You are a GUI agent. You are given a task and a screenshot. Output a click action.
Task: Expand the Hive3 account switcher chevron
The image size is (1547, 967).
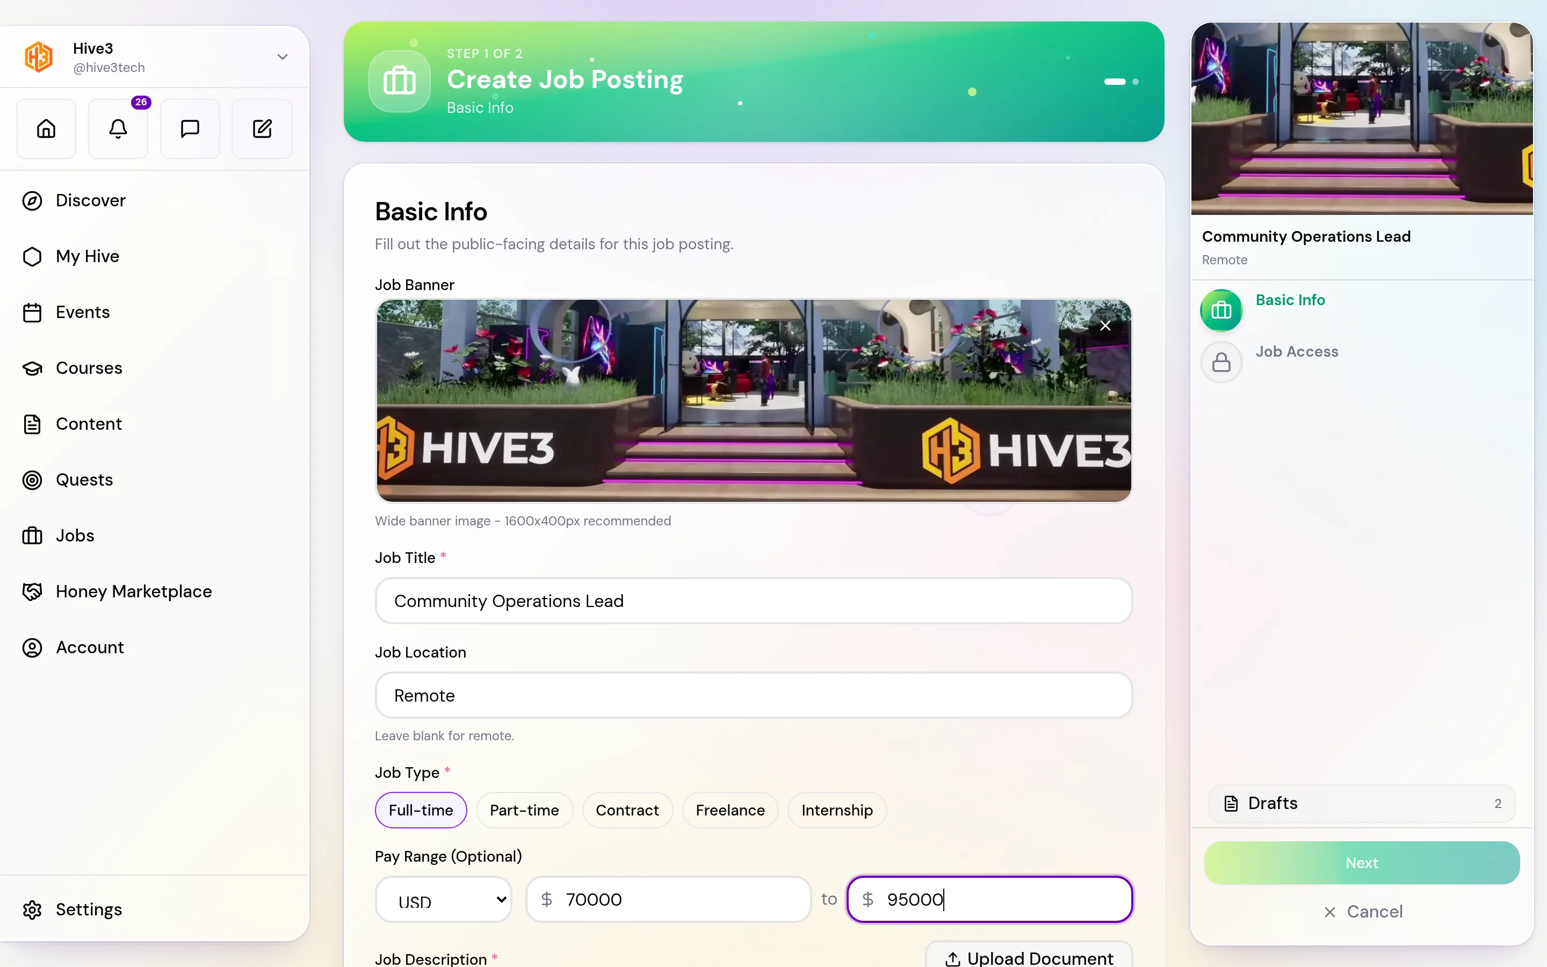pyautogui.click(x=283, y=57)
